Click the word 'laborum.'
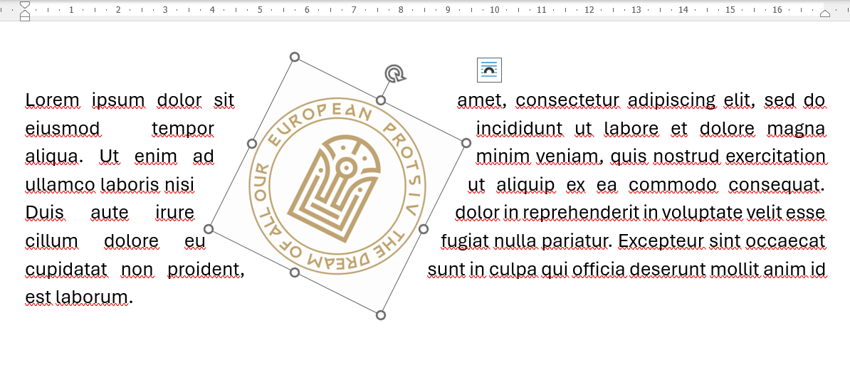The height and width of the screenshot is (365, 850). click(x=93, y=297)
